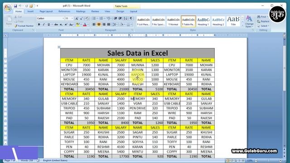Click the English (United States) language indicator

point(55,160)
